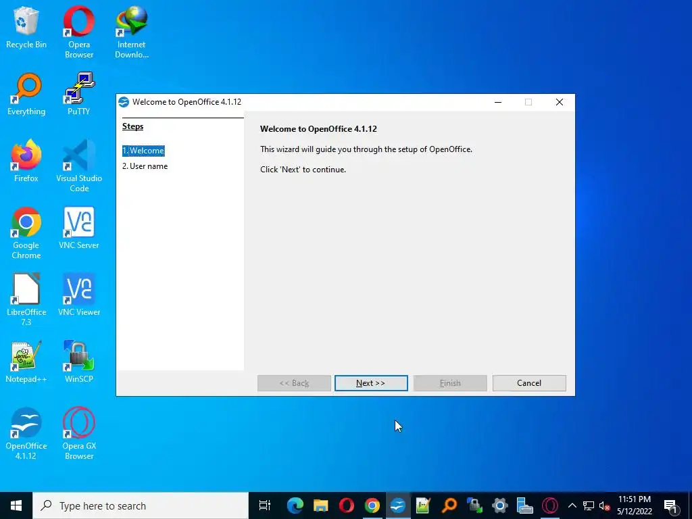Open Settings gear from the taskbar
The image size is (692, 519).
(x=499, y=505)
